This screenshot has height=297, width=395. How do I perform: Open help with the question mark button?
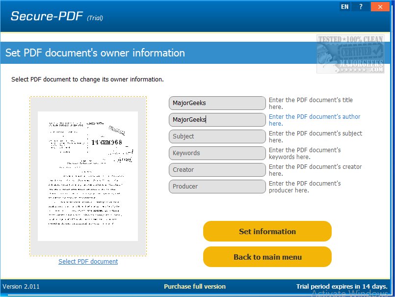click(x=361, y=7)
